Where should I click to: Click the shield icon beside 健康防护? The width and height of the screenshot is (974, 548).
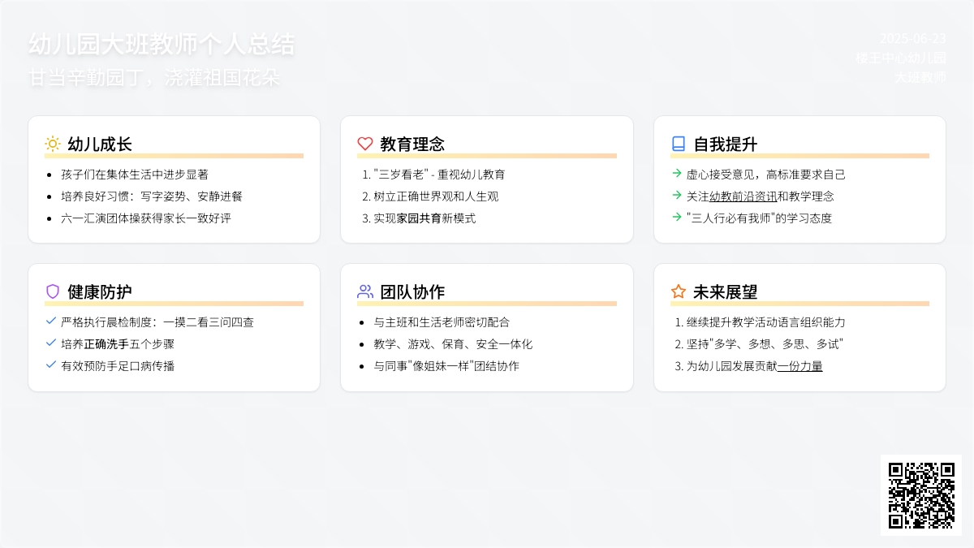[x=53, y=291]
